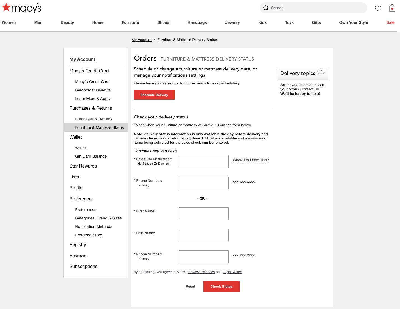Follow the Contact Us link
Image resolution: width=400 pixels, height=309 pixels.
point(309,89)
